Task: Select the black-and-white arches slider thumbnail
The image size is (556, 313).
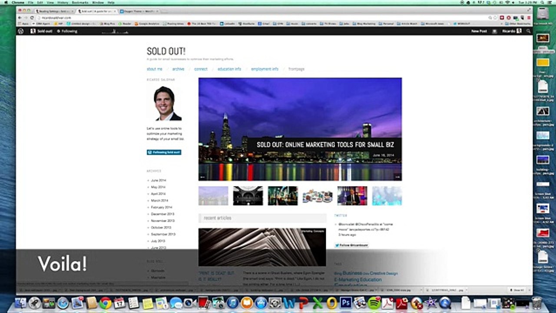Action: pos(248,196)
